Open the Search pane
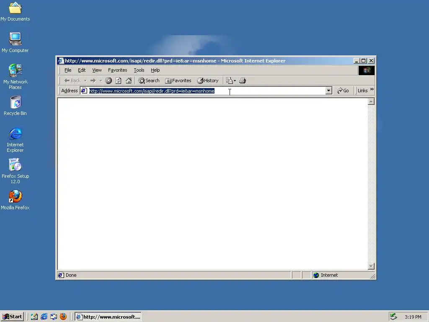Image resolution: width=429 pixels, height=322 pixels. 149,80
